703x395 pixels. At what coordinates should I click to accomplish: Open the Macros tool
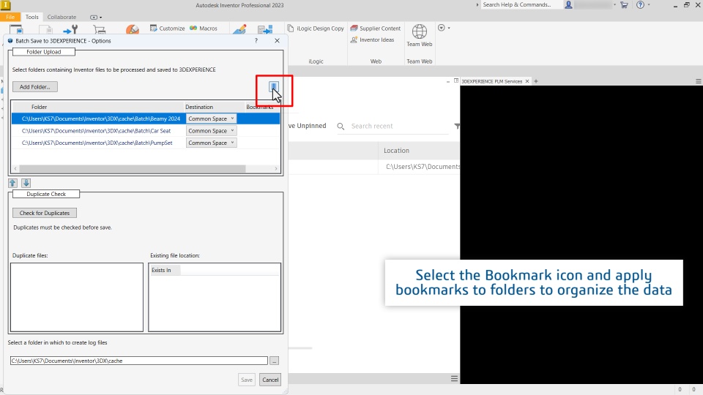(204, 29)
